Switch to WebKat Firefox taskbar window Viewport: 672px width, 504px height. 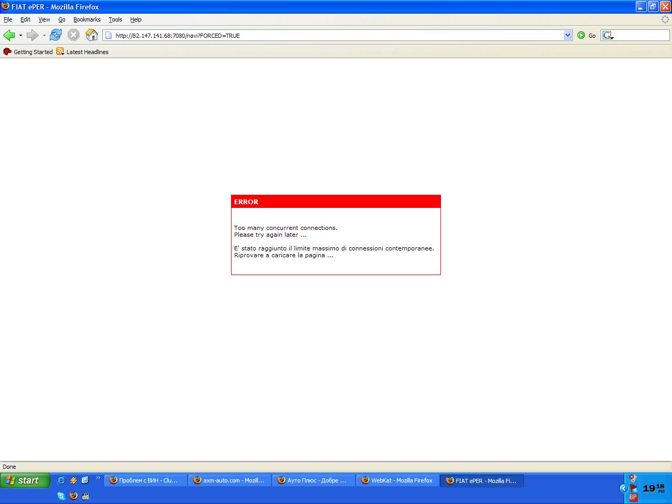(x=397, y=480)
